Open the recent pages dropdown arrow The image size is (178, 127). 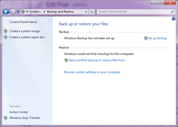(18, 12)
